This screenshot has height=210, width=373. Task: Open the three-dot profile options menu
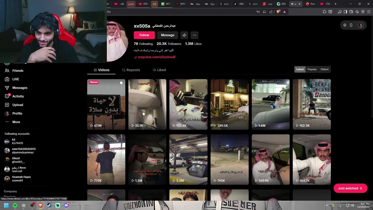194,35
